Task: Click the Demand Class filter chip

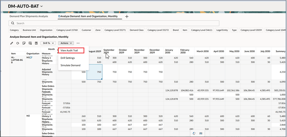Action: (x=137, y=30)
